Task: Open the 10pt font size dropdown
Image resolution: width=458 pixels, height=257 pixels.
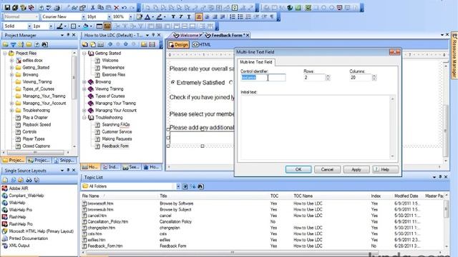Action: 109,17
